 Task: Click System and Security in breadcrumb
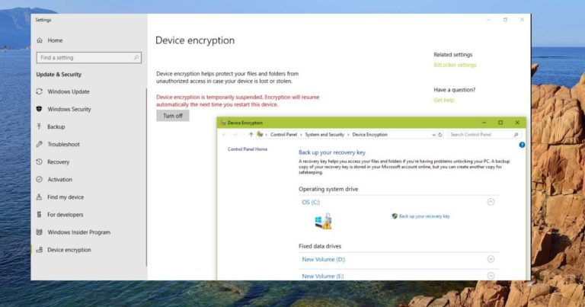pyautogui.click(x=324, y=134)
